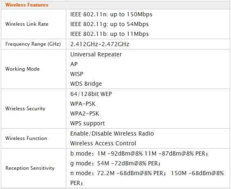Click the 2.412GHz-2.472GHz value
Image resolution: width=231 pixels, height=189 pixels.
pyautogui.click(x=100, y=44)
